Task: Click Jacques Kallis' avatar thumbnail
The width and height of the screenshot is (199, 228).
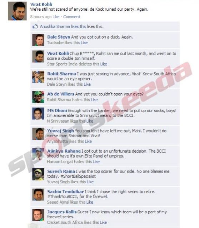Action: (38, 215)
